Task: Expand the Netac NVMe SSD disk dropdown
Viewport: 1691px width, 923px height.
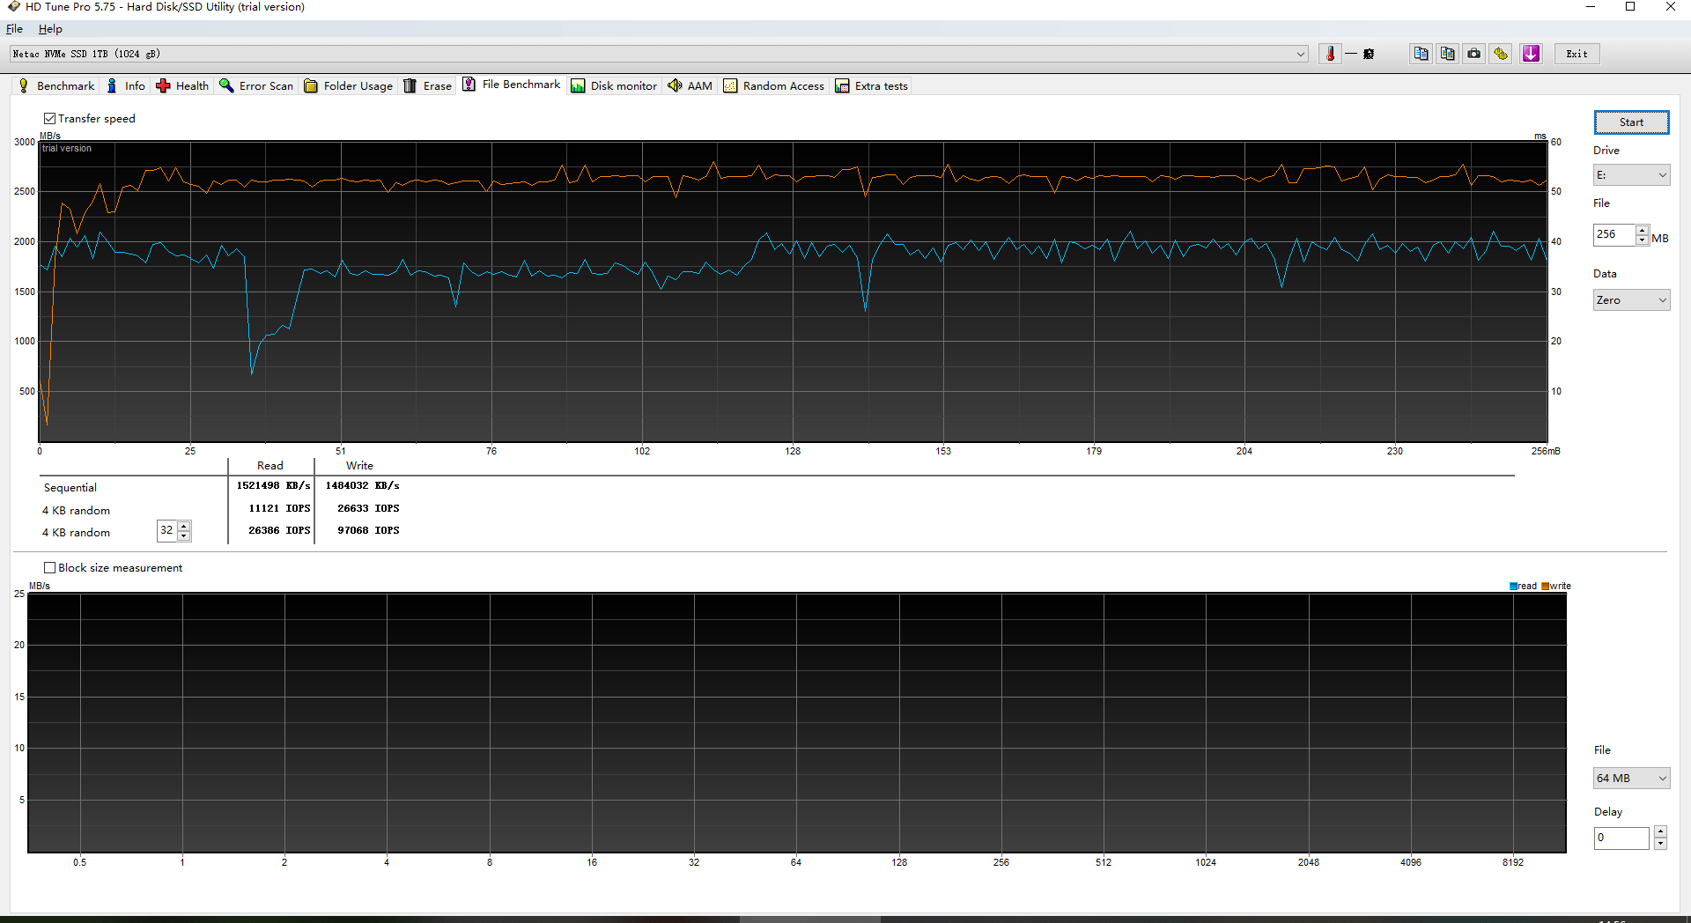Action: point(1300,54)
